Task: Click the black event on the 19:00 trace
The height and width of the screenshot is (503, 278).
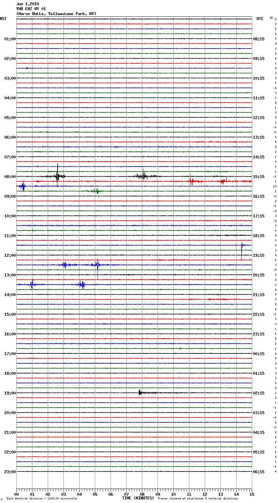Action: coord(140,392)
